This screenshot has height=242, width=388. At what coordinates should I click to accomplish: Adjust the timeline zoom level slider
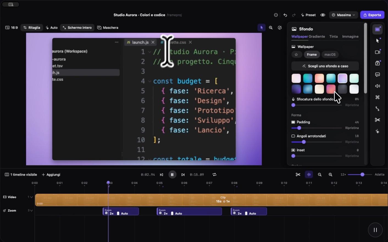click(360, 175)
